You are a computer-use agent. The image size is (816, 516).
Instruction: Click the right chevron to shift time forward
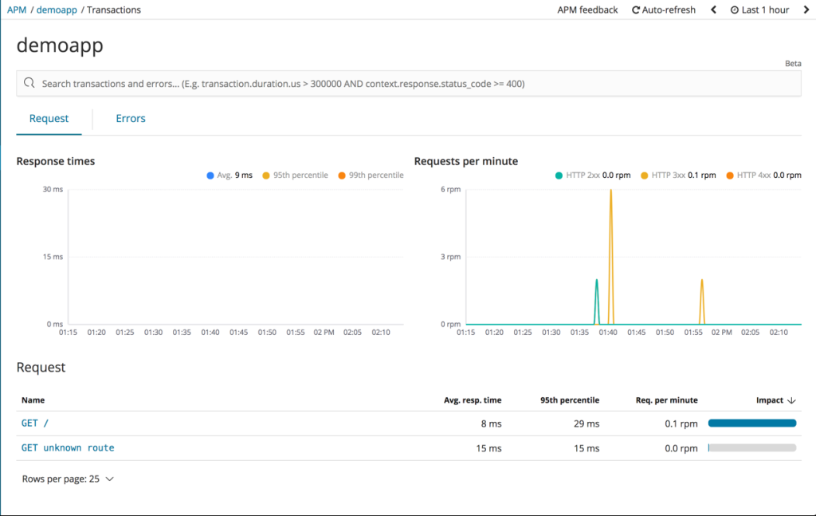pyautogui.click(x=806, y=10)
